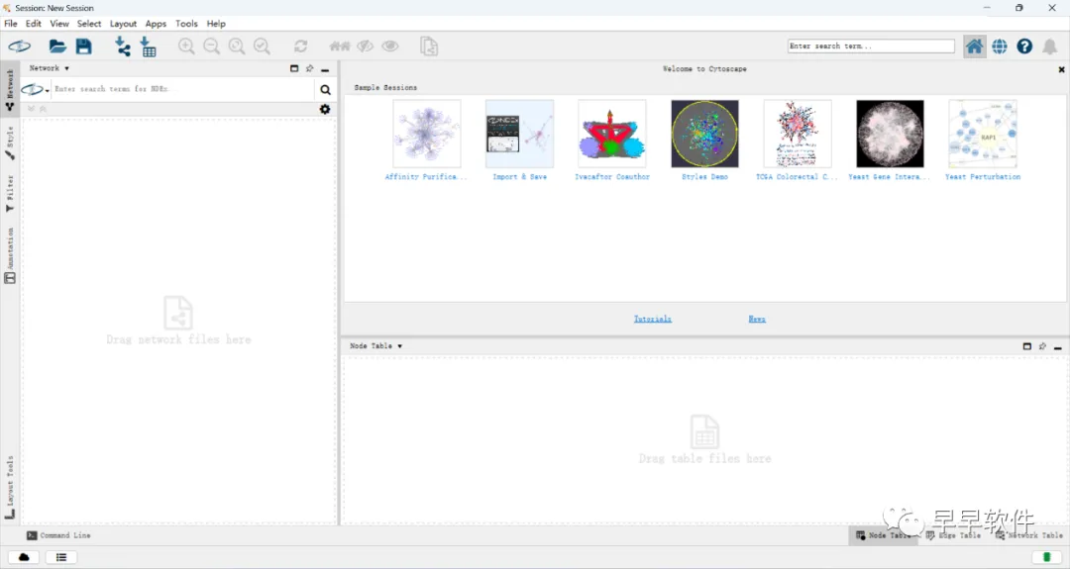
Task: Open help question mark icon
Action: [x=1024, y=47]
